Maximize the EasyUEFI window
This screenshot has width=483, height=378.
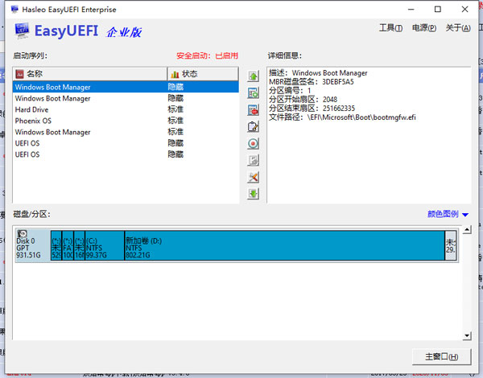coord(438,10)
